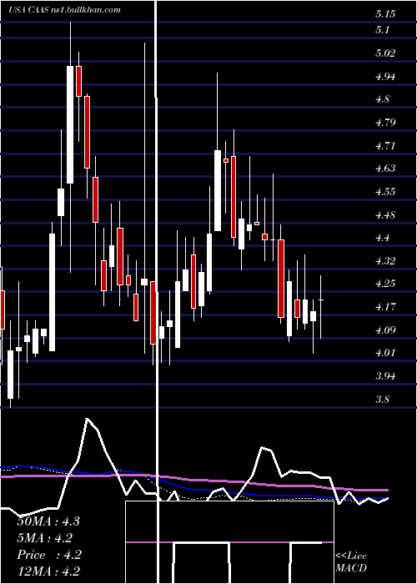The height and width of the screenshot is (584, 417).
Task: Click the 4.32 price axis label
Action: tap(385, 260)
